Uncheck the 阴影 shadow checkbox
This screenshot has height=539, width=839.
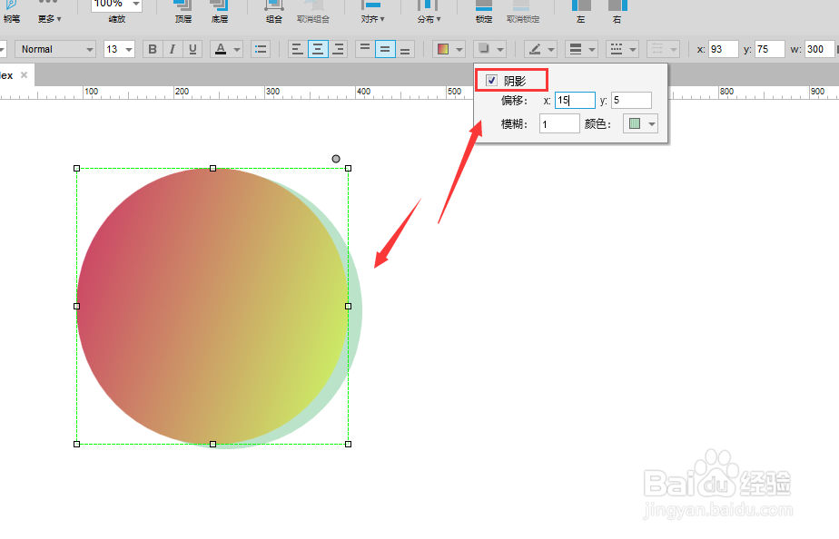pos(491,80)
